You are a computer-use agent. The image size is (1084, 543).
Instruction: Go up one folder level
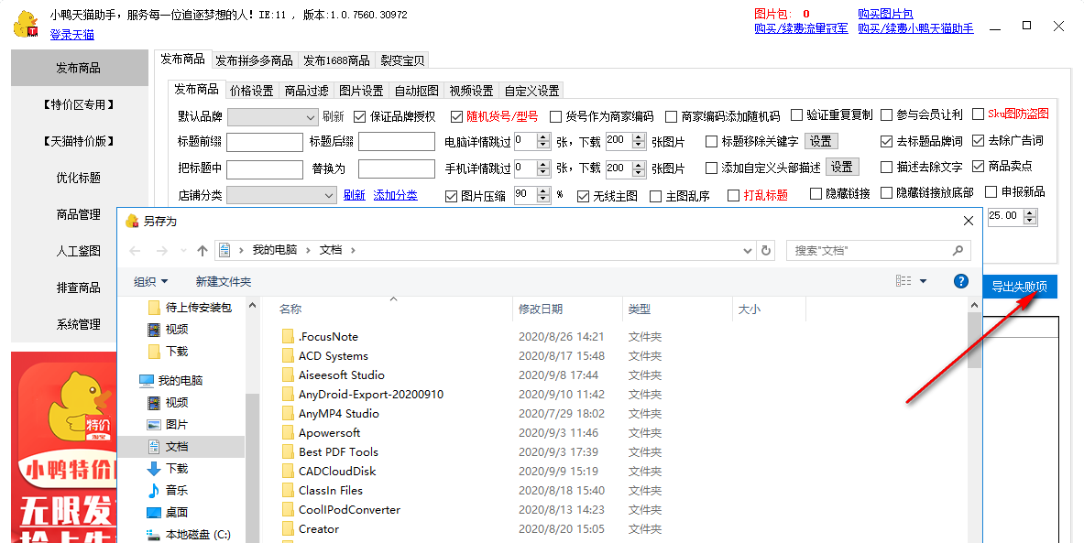click(x=202, y=251)
